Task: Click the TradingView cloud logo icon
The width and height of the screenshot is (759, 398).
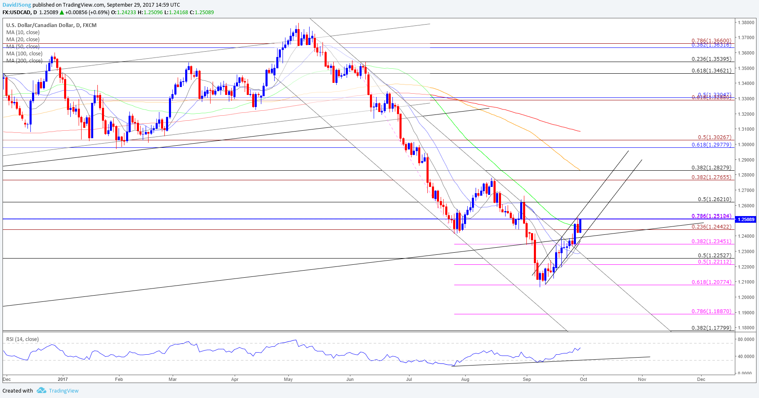Action: [x=41, y=391]
